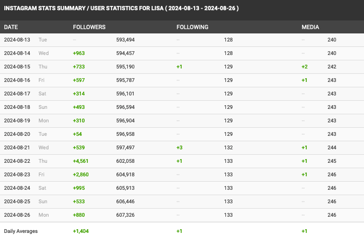364x241 pixels.
Task: Click follower gain +995
Action: tap(79, 188)
